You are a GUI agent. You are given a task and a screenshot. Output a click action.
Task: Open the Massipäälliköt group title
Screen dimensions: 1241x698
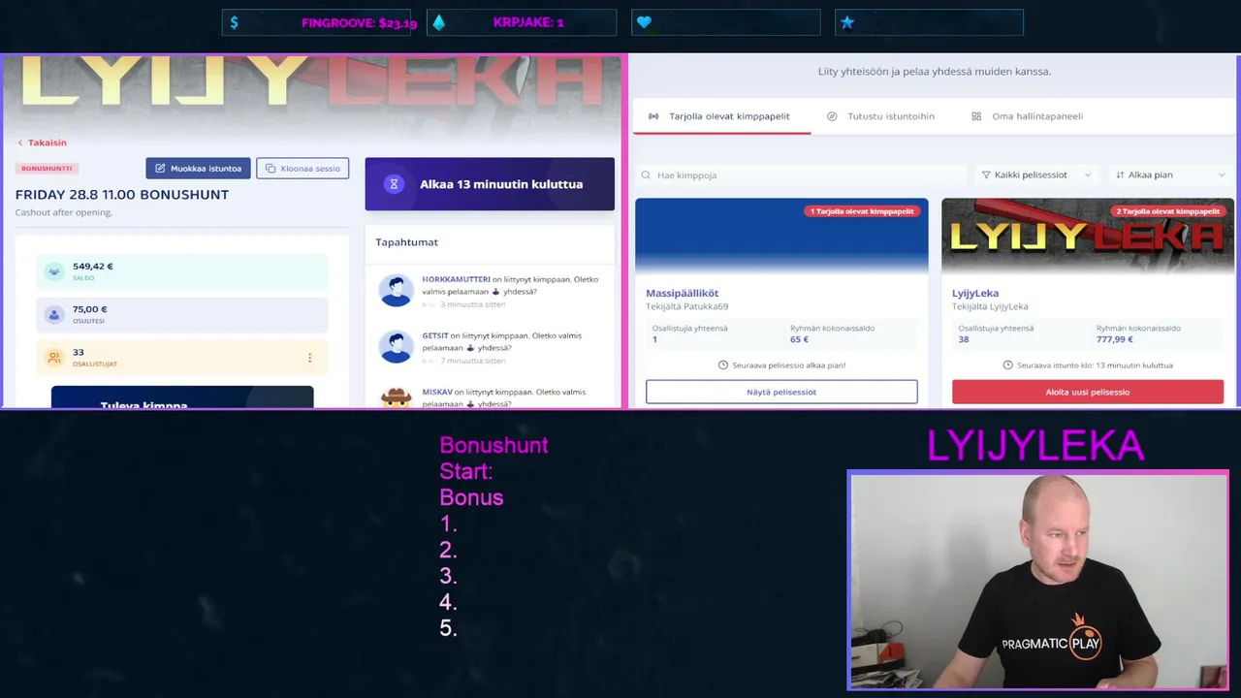682,293
